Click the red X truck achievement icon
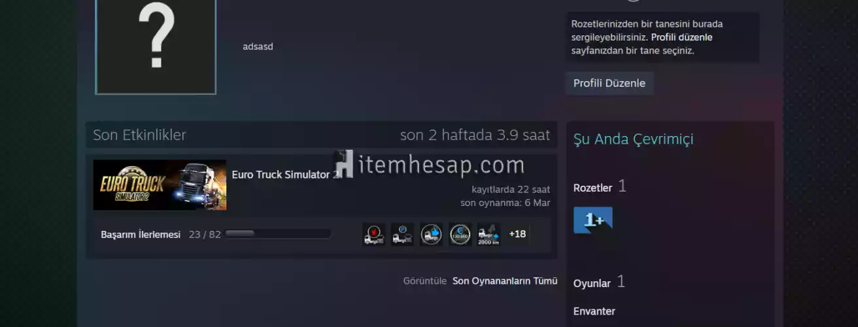 [x=373, y=234]
